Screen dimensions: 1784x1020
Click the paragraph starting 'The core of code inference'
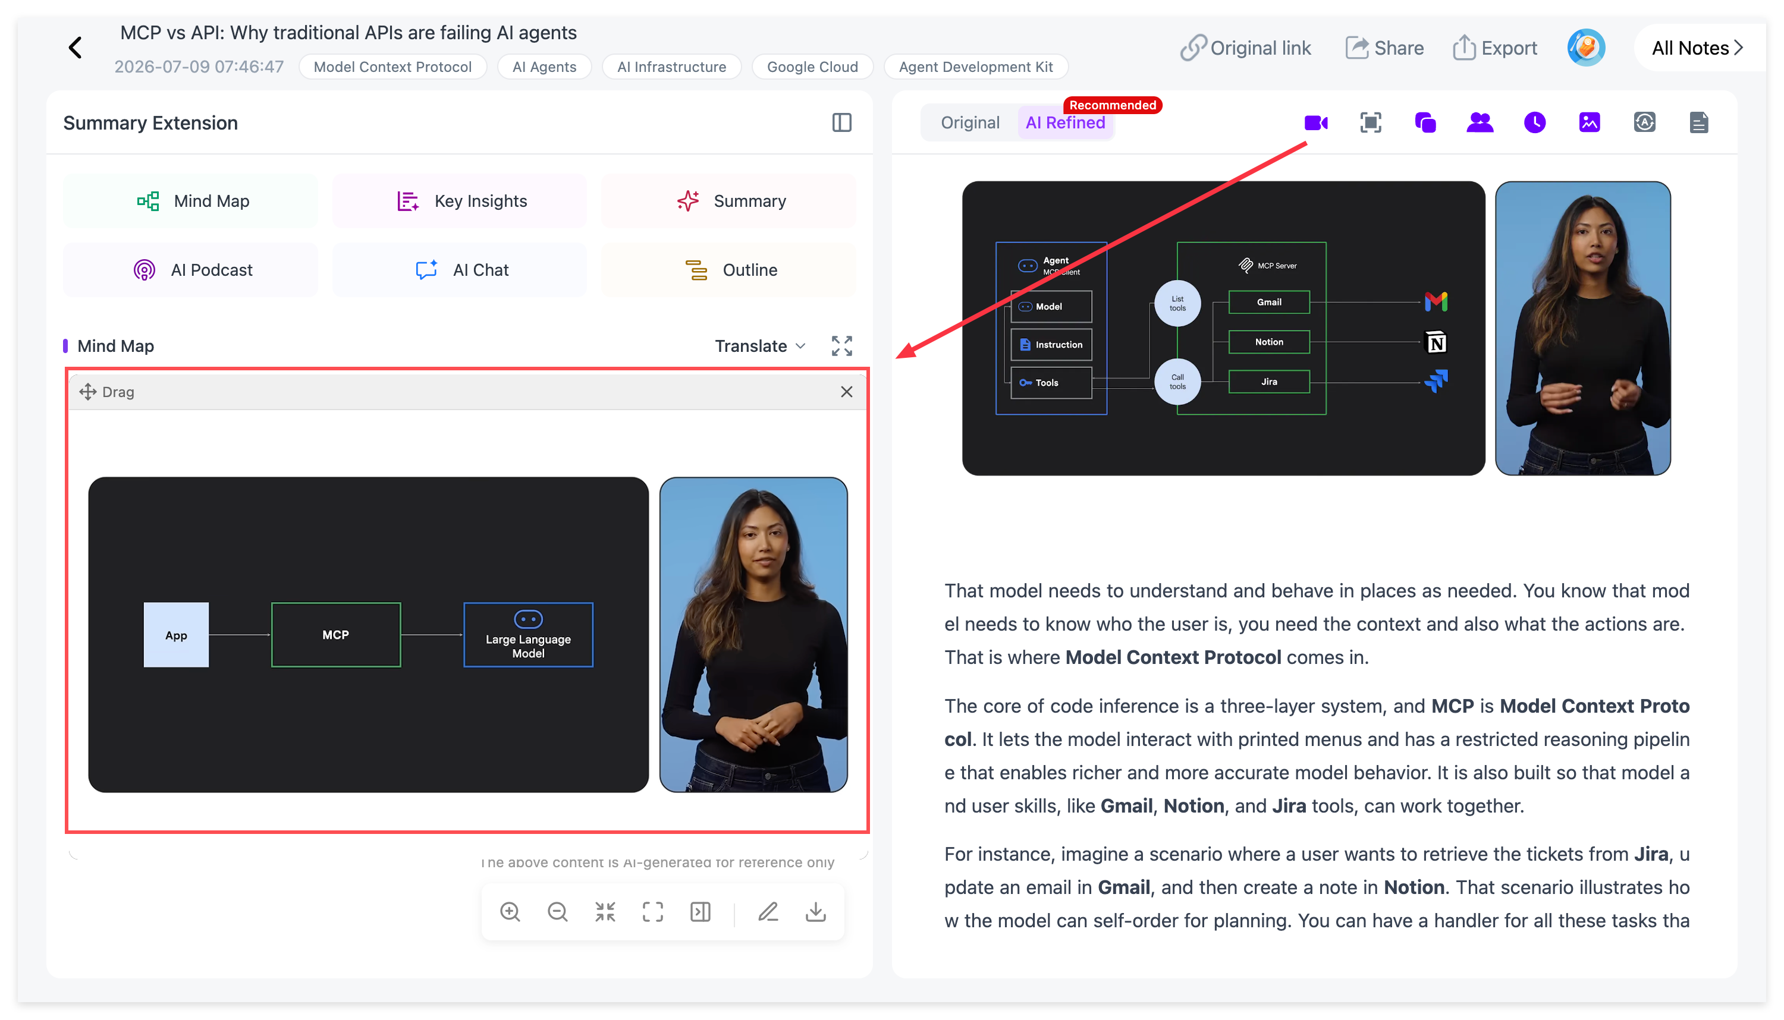coord(1317,756)
